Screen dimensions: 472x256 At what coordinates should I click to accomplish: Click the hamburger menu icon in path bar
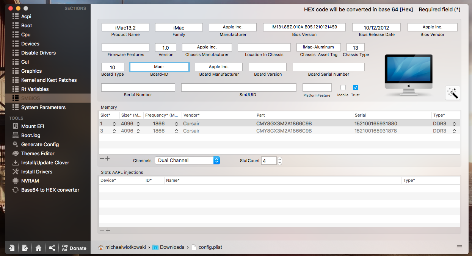pos(459,247)
